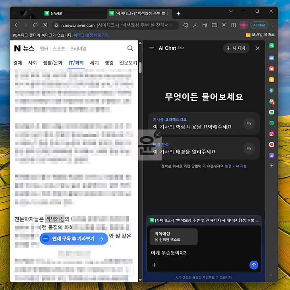Screen dimensions: 290x290
Task: Open the stock chart sidebar icon
Action: [x=271, y=112]
